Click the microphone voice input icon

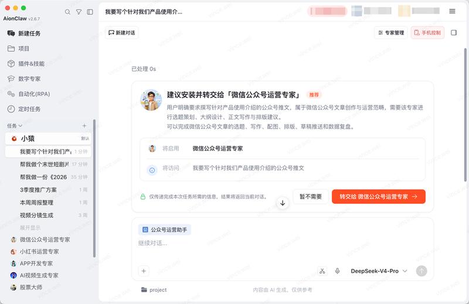[x=338, y=271]
